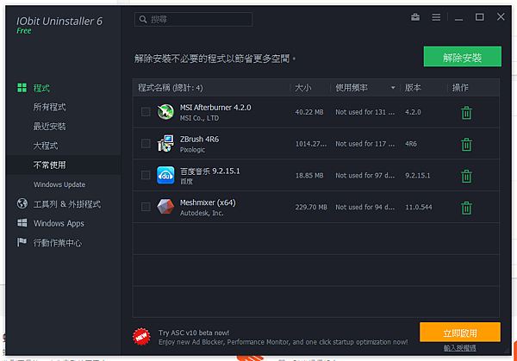
Task: Click the toolbox briefcase icon
Action: (415, 17)
